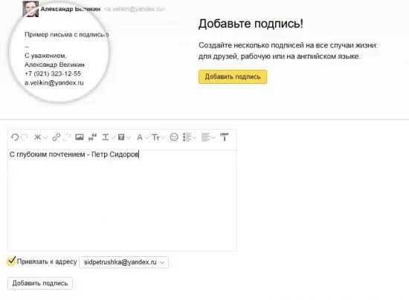Click the signature text 'С глубоким почтением - Петр Сидоров'
Screen dimensions: 409x300
[74, 154]
